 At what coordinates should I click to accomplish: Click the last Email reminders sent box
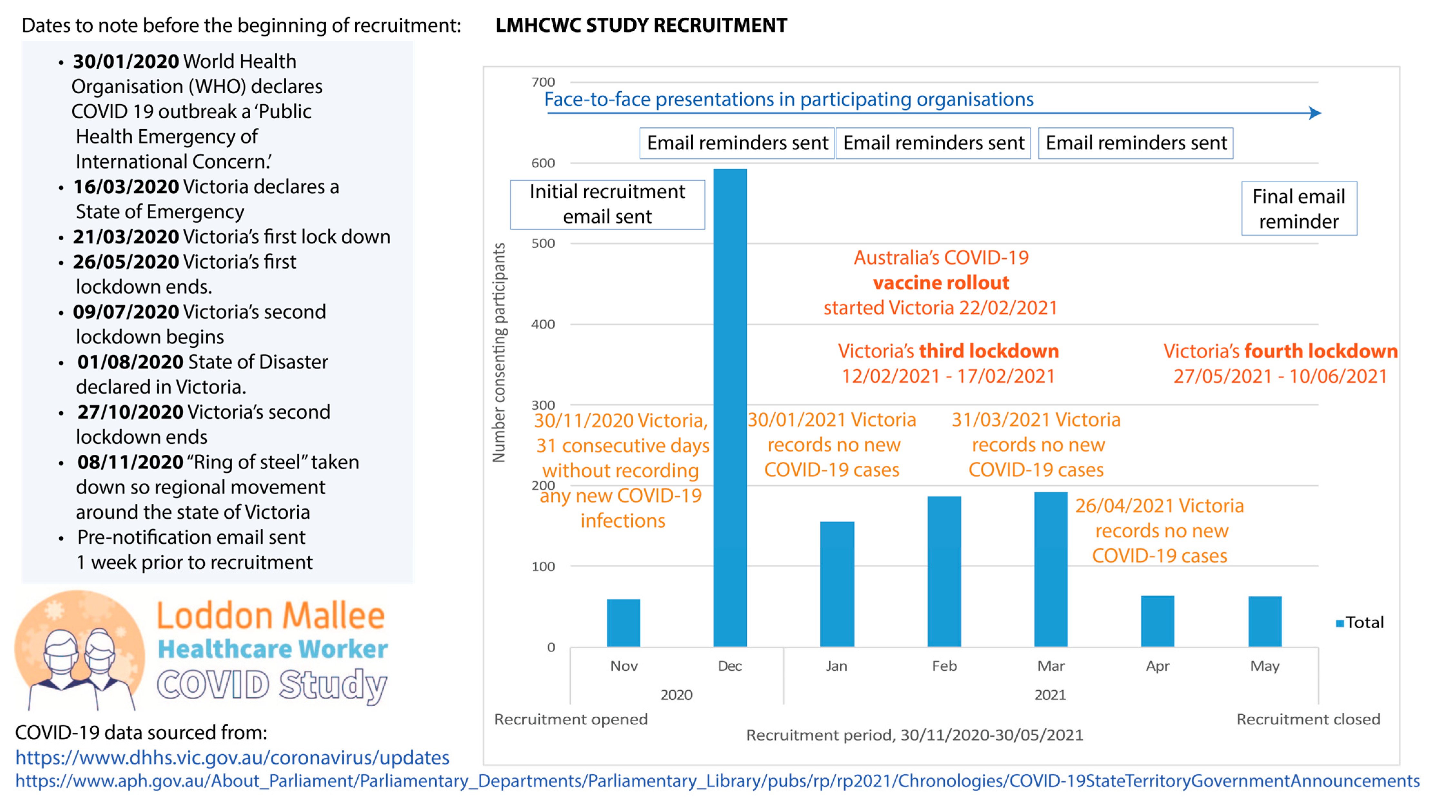(x=1135, y=143)
